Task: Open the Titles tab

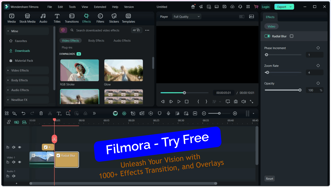Action: pyautogui.click(x=57, y=18)
